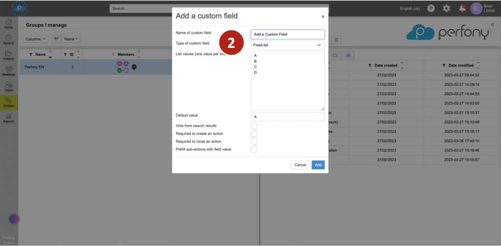501x246 pixels.
Task: Open Reports in the sidebar
Action: [8, 118]
